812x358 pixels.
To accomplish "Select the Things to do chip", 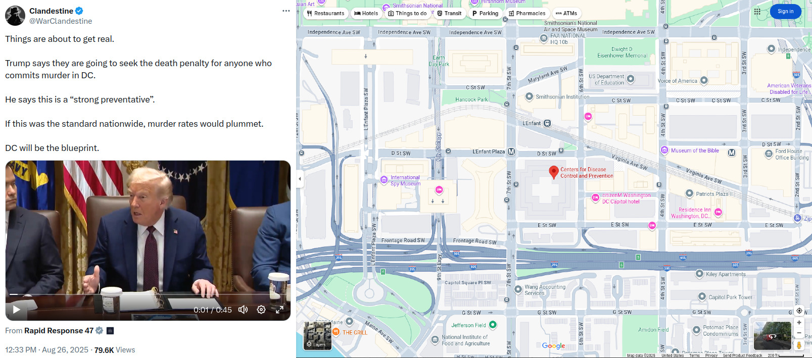I will (407, 13).
